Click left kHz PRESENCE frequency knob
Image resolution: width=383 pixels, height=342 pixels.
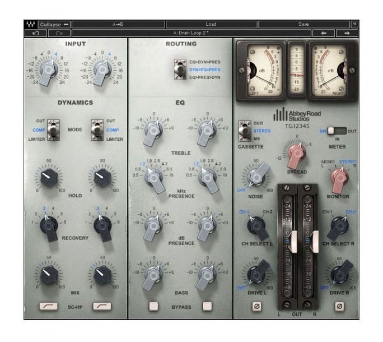coord(154,180)
